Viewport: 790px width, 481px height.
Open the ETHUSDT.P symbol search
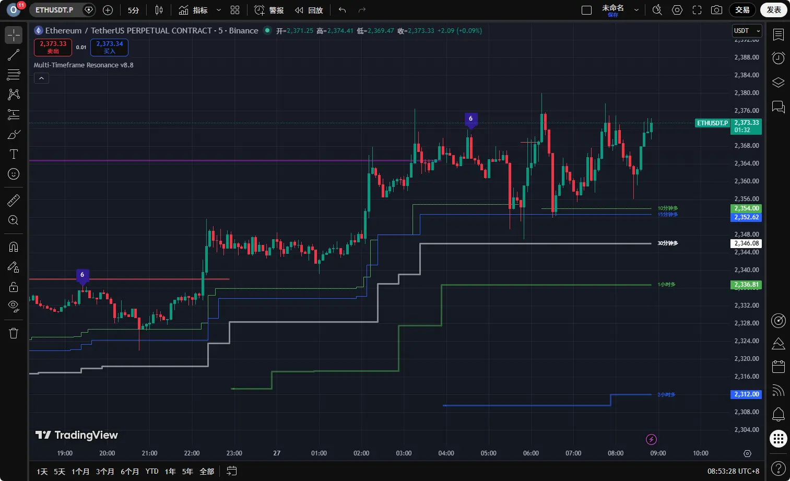pyautogui.click(x=55, y=10)
